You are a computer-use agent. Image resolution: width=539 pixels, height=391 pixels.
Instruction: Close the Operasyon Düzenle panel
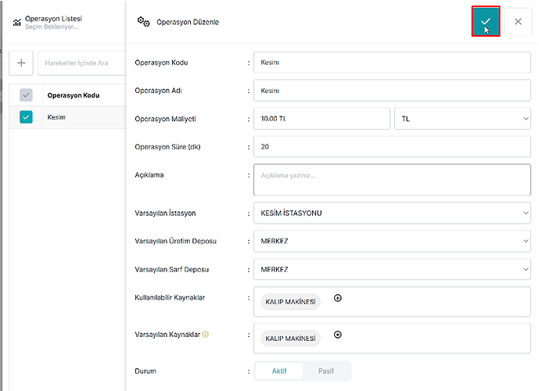518,22
